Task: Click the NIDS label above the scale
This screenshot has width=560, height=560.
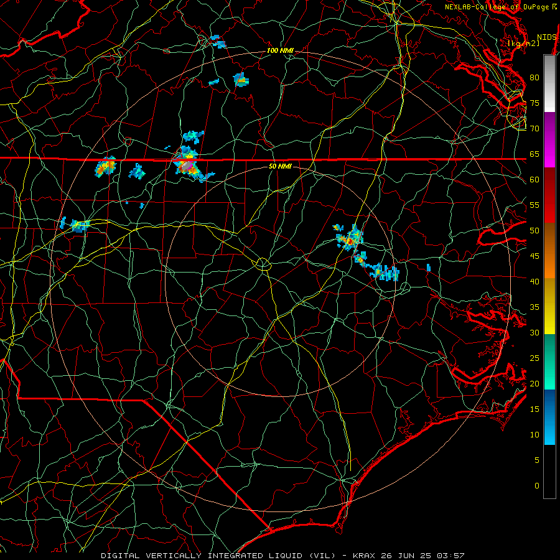Action: (547, 37)
